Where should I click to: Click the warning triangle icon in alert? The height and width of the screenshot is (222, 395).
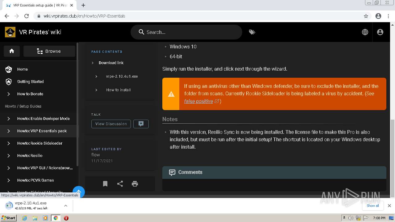pos(171,94)
